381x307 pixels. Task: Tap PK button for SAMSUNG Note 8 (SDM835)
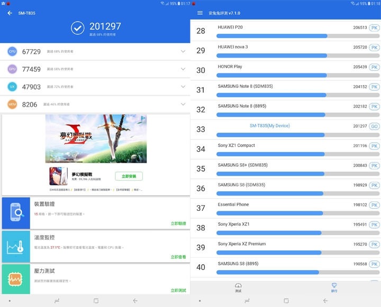[374, 87]
